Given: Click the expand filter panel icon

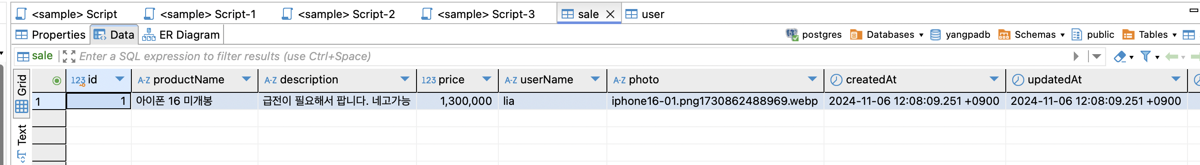Looking at the screenshot, I should click(x=69, y=56).
